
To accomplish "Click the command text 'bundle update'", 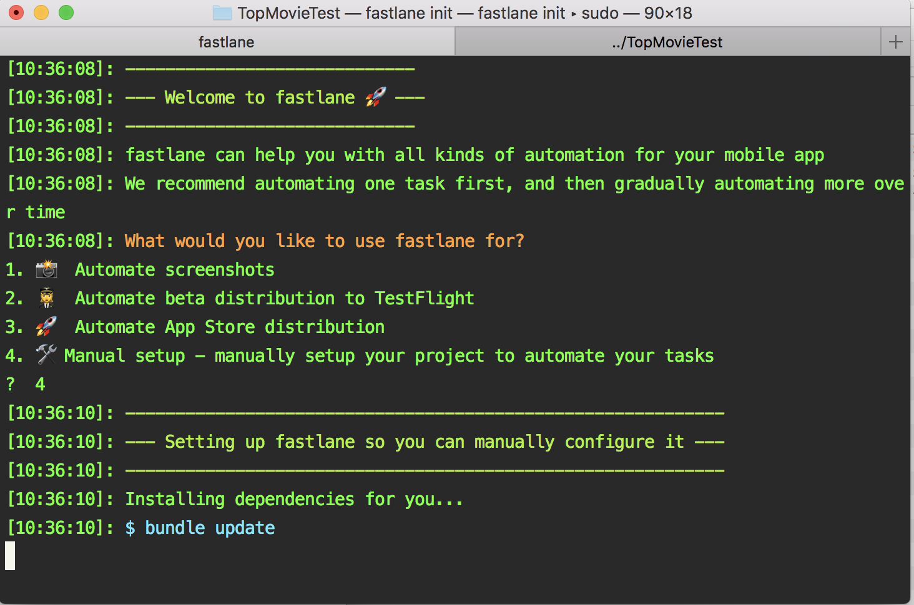I will tap(210, 528).
